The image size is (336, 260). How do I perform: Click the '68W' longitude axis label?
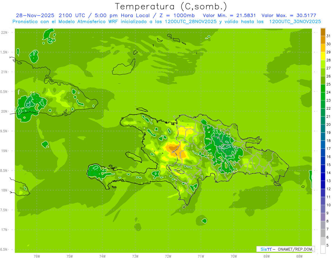tap(299, 256)
